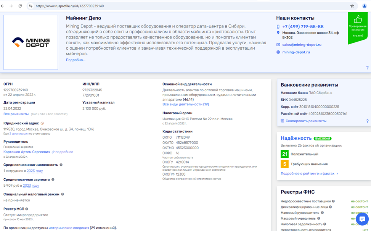Bookmark this page with the star icon
This screenshot has height=231, width=371.
(352, 6)
